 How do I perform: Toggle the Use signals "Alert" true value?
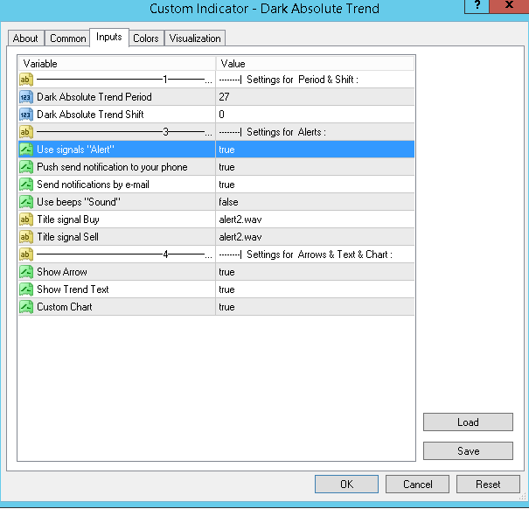(x=315, y=150)
